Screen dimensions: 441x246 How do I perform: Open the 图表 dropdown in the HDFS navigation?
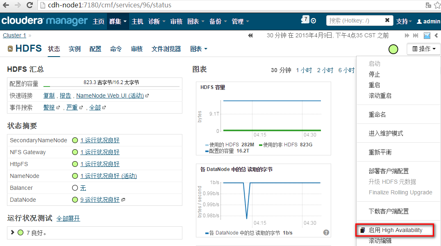coord(196,48)
